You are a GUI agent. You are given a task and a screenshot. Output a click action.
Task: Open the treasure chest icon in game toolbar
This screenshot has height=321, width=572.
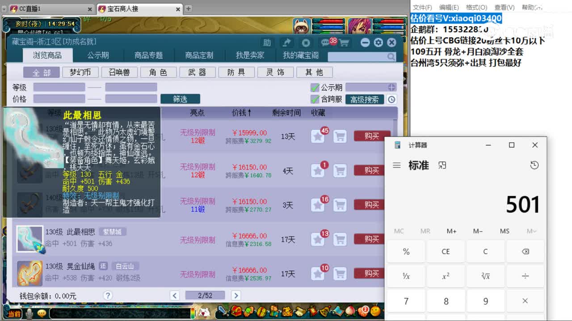(236, 311)
